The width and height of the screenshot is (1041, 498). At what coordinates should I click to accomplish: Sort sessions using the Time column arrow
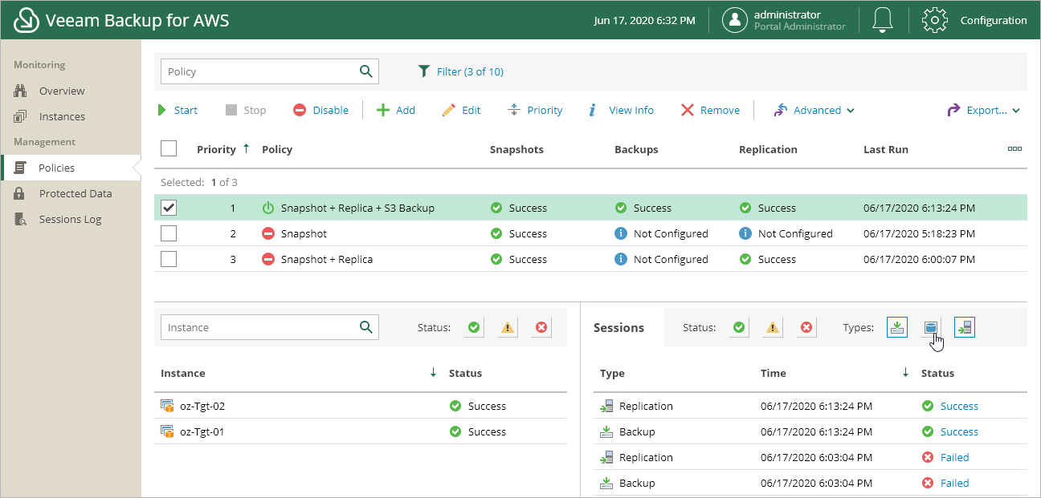[x=905, y=373]
